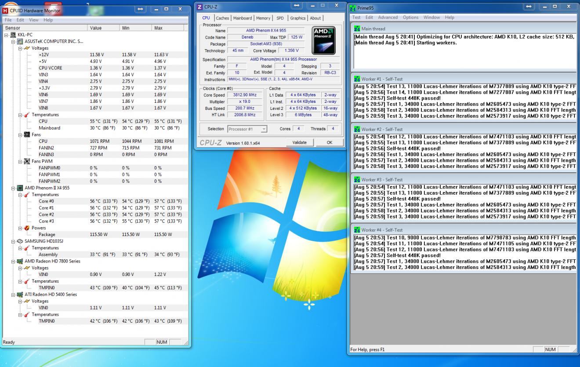Collapse the SAMSUNG HD103SJ node
Image resolution: width=580 pixels, height=367 pixels.
tap(13, 241)
